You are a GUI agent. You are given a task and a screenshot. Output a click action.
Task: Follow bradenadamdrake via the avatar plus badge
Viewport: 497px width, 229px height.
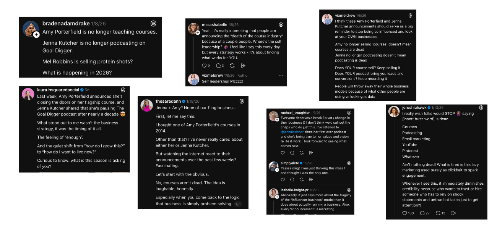(x=36, y=35)
